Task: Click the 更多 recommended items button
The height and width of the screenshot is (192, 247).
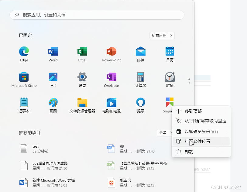Action: coord(164,133)
